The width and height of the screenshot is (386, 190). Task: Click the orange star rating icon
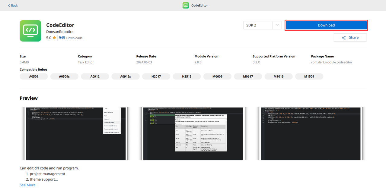pyautogui.click(x=54, y=38)
